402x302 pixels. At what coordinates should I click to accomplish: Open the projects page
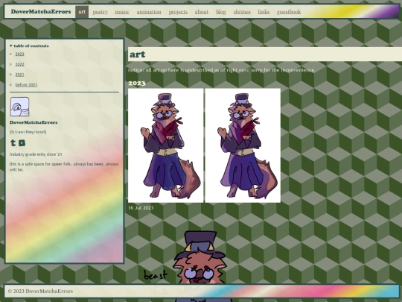(178, 12)
